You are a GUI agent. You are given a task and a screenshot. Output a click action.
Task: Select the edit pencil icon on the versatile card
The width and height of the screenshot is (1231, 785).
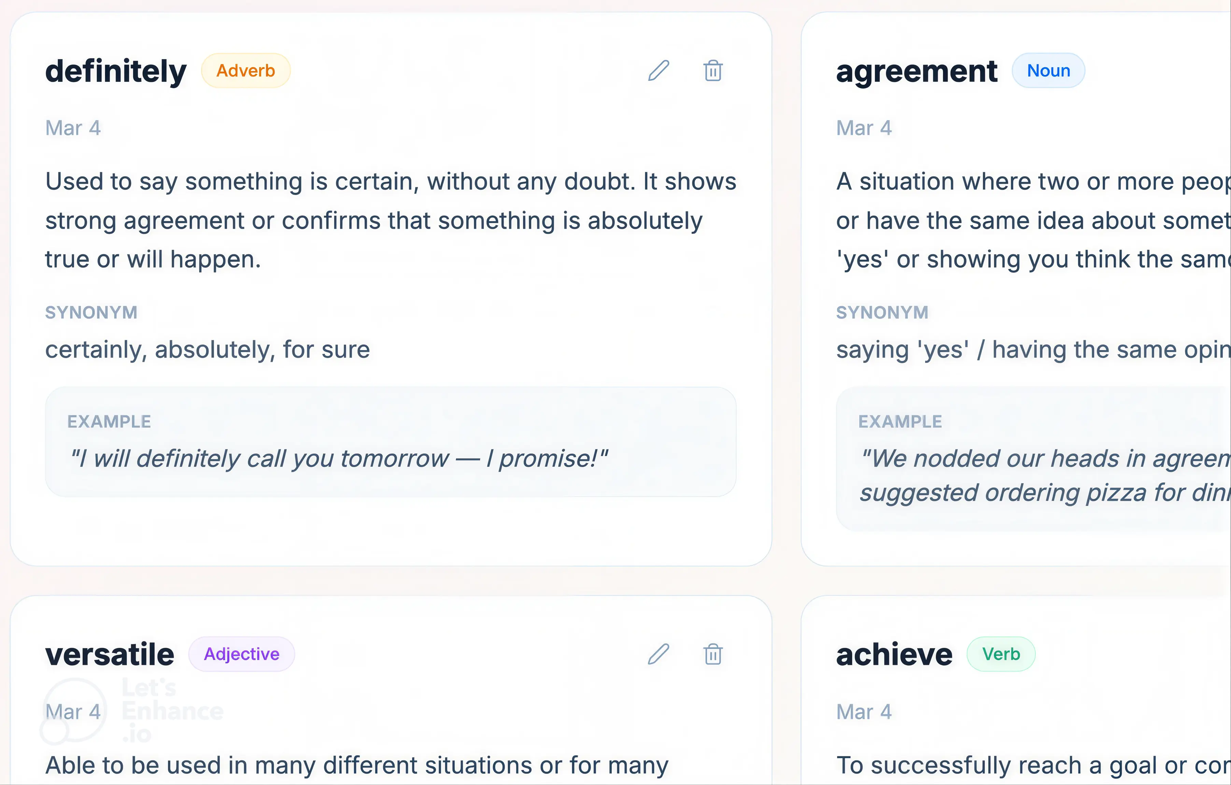(659, 655)
